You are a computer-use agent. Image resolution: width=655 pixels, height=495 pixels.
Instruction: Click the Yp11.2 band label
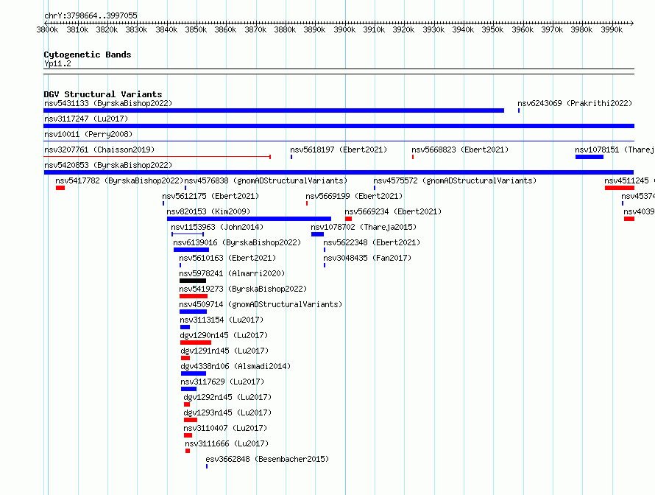click(57, 63)
